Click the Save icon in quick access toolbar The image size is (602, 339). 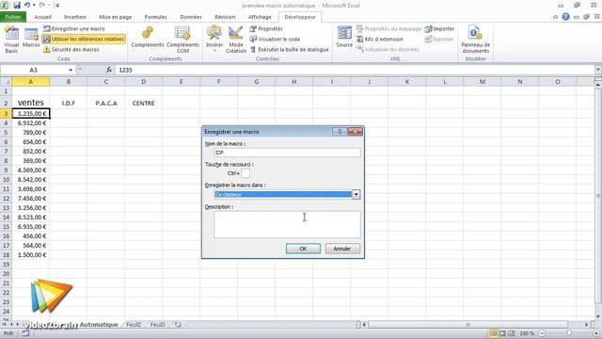click(x=17, y=6)
